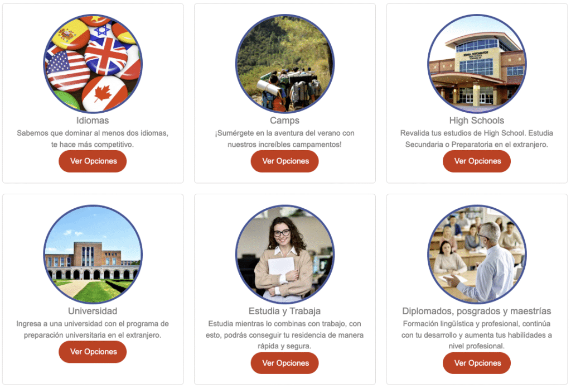This screenshot has height=388, width=571.
Task: Click the Universidad program description text
Action: pos(93,329)
